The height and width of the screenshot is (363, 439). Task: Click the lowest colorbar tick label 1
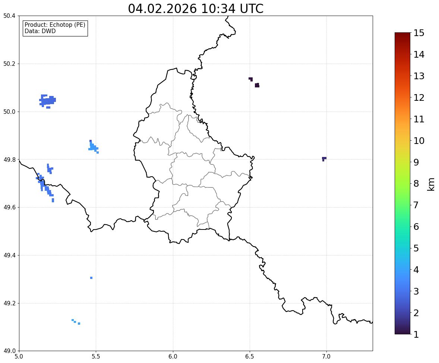coord(416,334)
